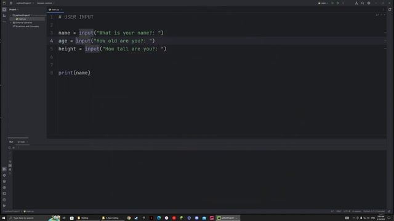The width and height of the screenshot is (394, 221).
Task: Open the pythonProject project dropdown
Action: (25, 3)
